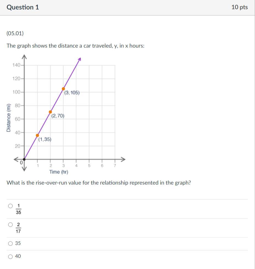The image size is (255, 269).
Task: Click the "Time (hr)" axis label
Action: click(59, 172)
